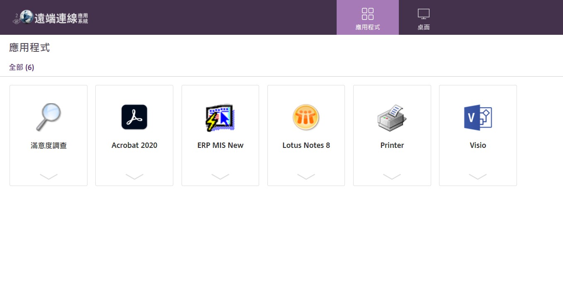Viewport: 563px width, 297px height.
Task: Click the 遠端連線 globe logo
Action: 26,17
